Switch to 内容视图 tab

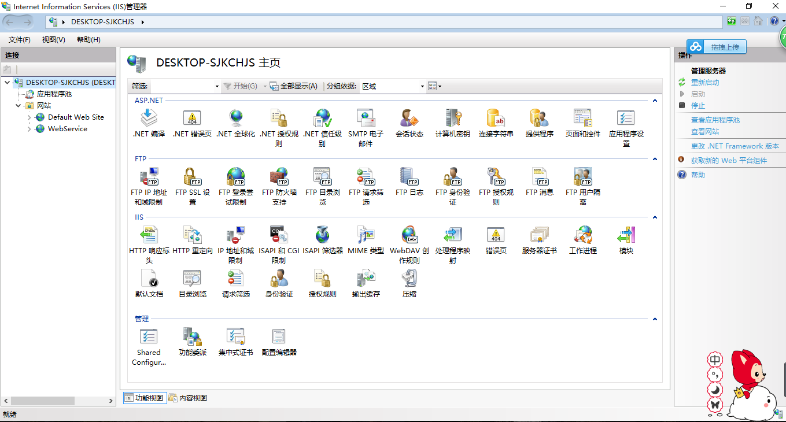click(188, 398)
